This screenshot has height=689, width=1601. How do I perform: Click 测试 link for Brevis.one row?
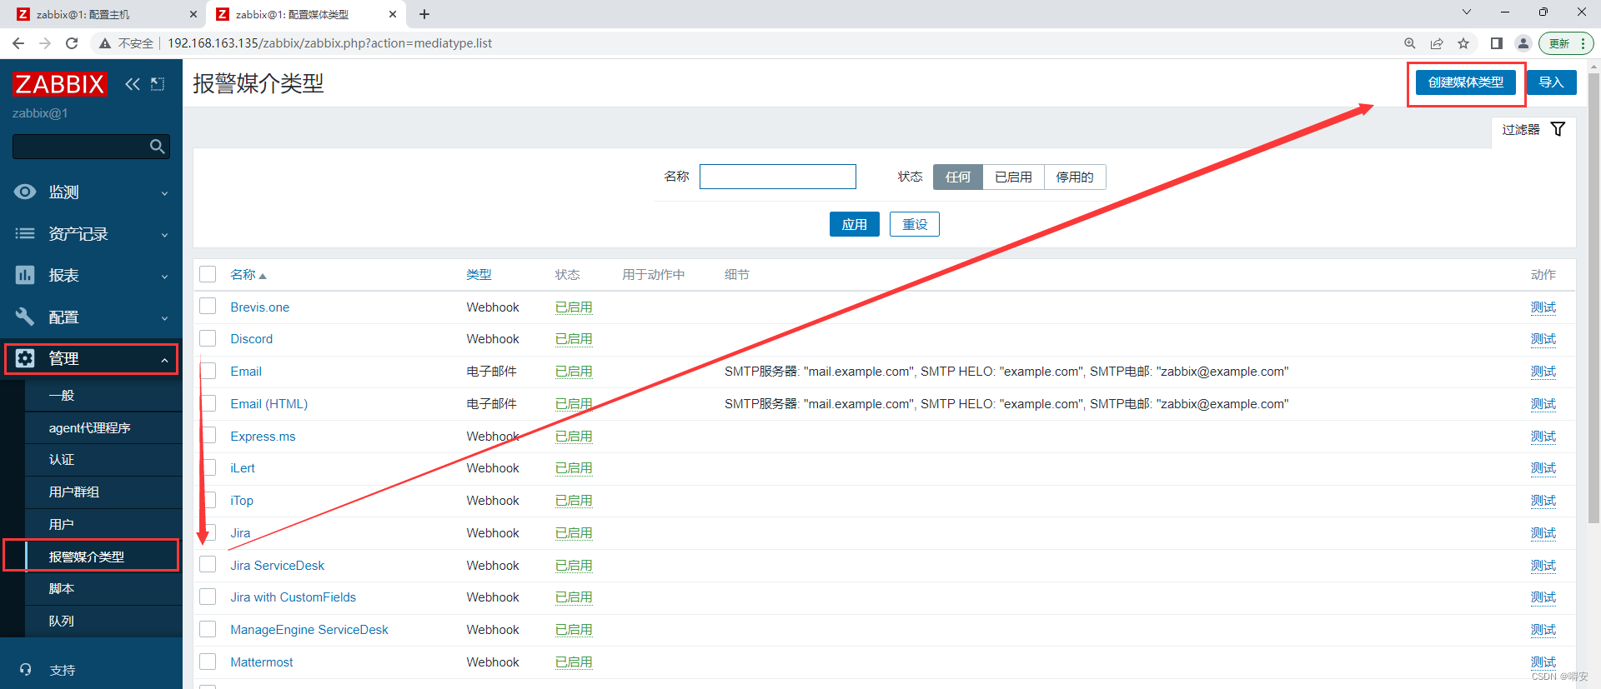(x=1543, y=307)
